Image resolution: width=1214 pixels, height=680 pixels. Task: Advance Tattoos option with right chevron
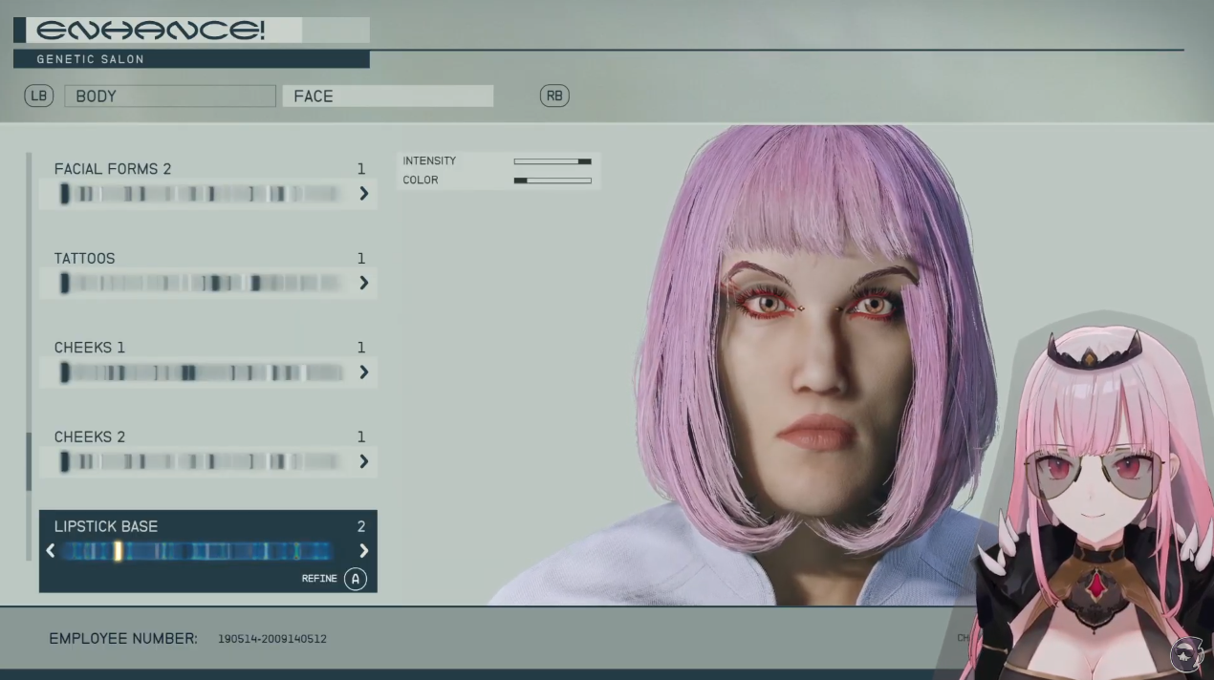363,283
